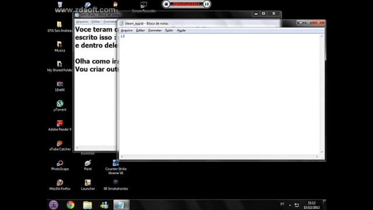Open the 18re04 desktop file
373x210 pixels.
[x=59, y=86]
